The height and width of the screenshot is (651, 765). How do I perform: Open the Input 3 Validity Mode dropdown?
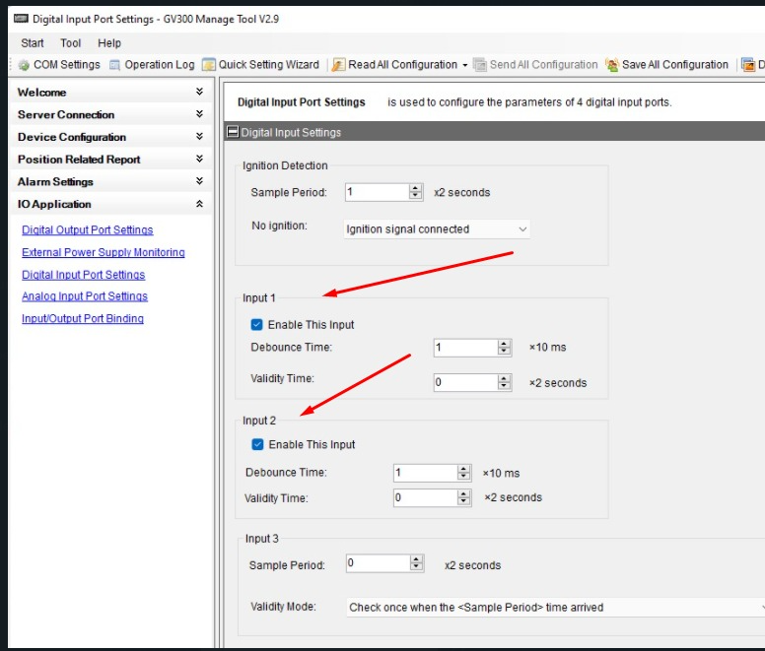(556, 607)
